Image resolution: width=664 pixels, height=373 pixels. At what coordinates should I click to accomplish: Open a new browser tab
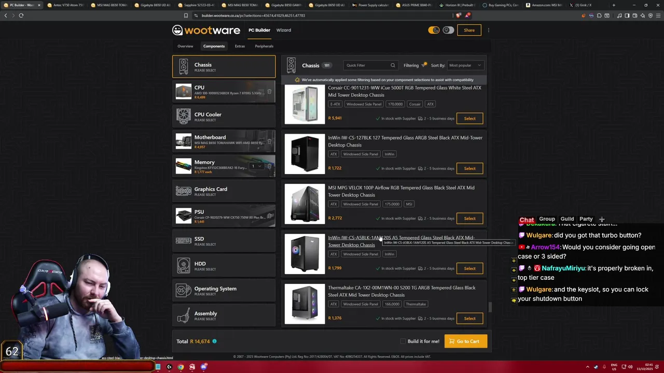coord(614,5)
